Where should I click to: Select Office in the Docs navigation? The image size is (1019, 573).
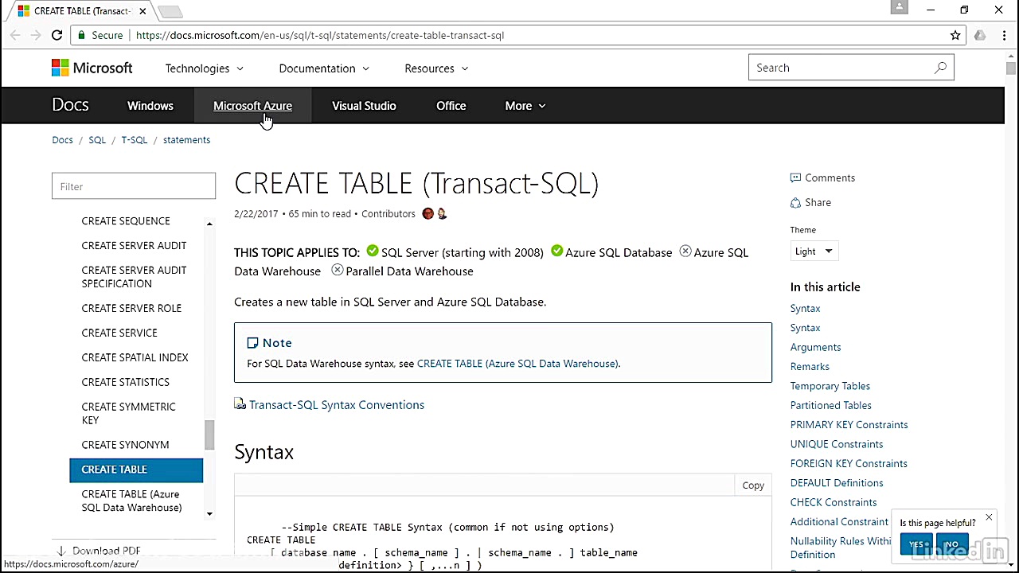tap(451, 105)
